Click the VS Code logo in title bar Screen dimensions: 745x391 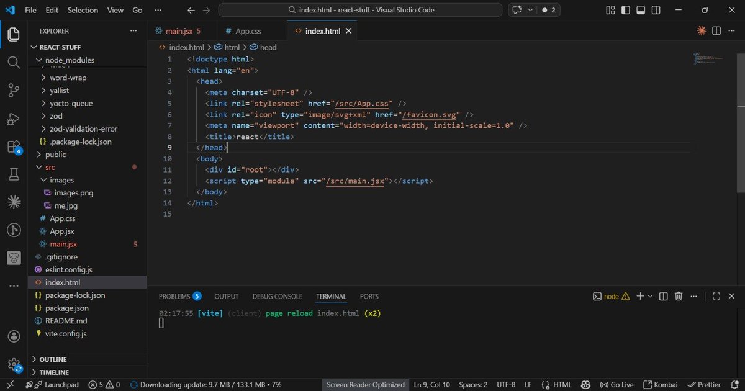coord(10,10)
